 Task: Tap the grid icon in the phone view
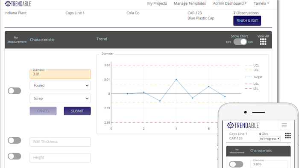pos(288,136)
